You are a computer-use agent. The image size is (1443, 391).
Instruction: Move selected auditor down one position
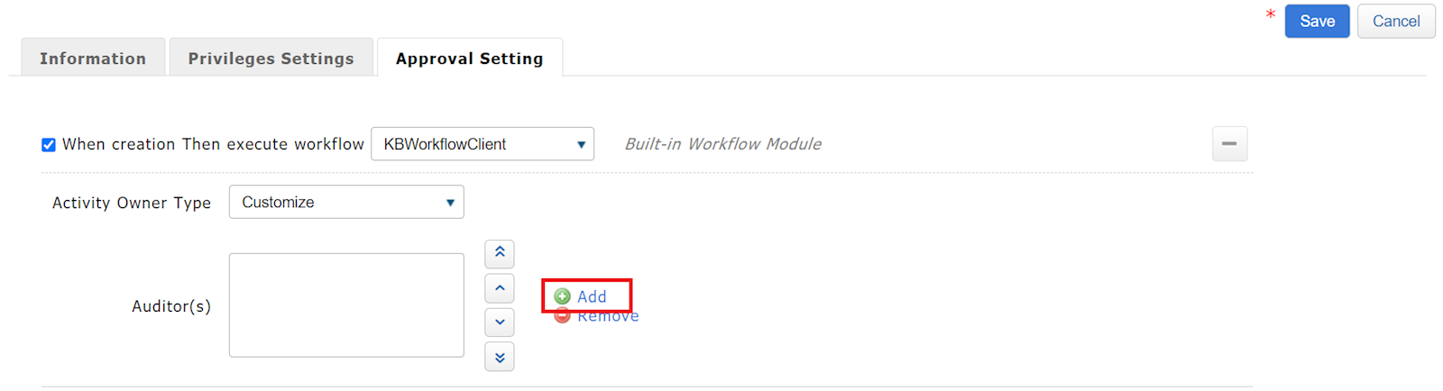click(500, 323)
